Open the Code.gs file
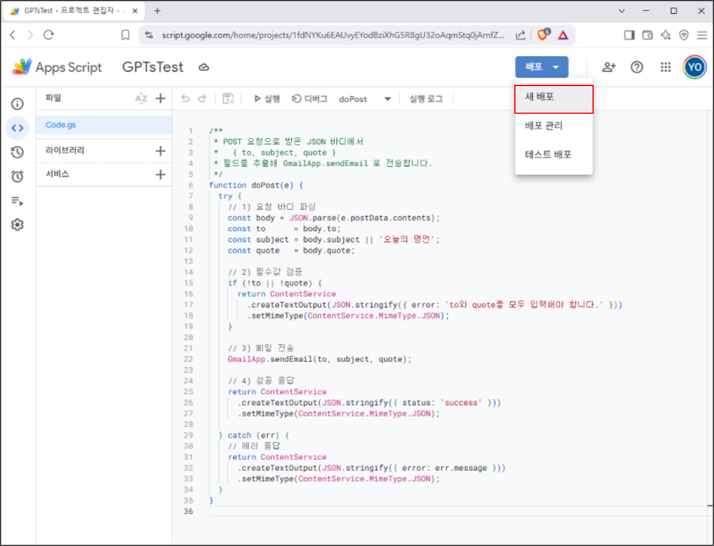Viewport: 714px width, 546px height. [104, 125]
